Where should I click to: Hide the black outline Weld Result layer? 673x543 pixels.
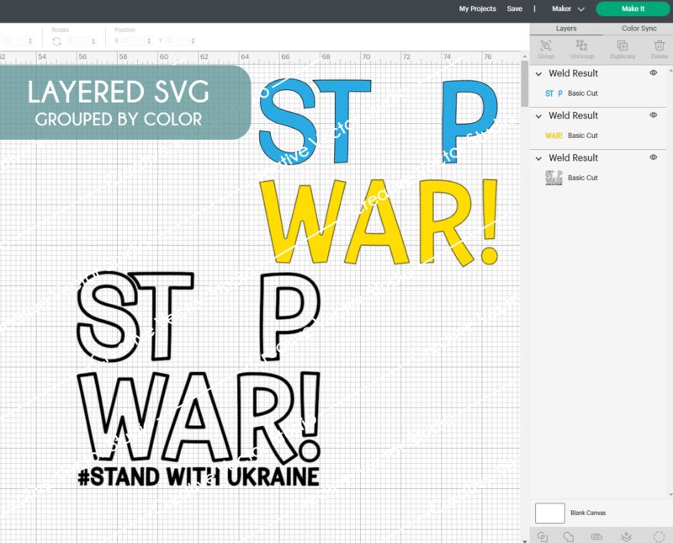click(x=654, y=157)
